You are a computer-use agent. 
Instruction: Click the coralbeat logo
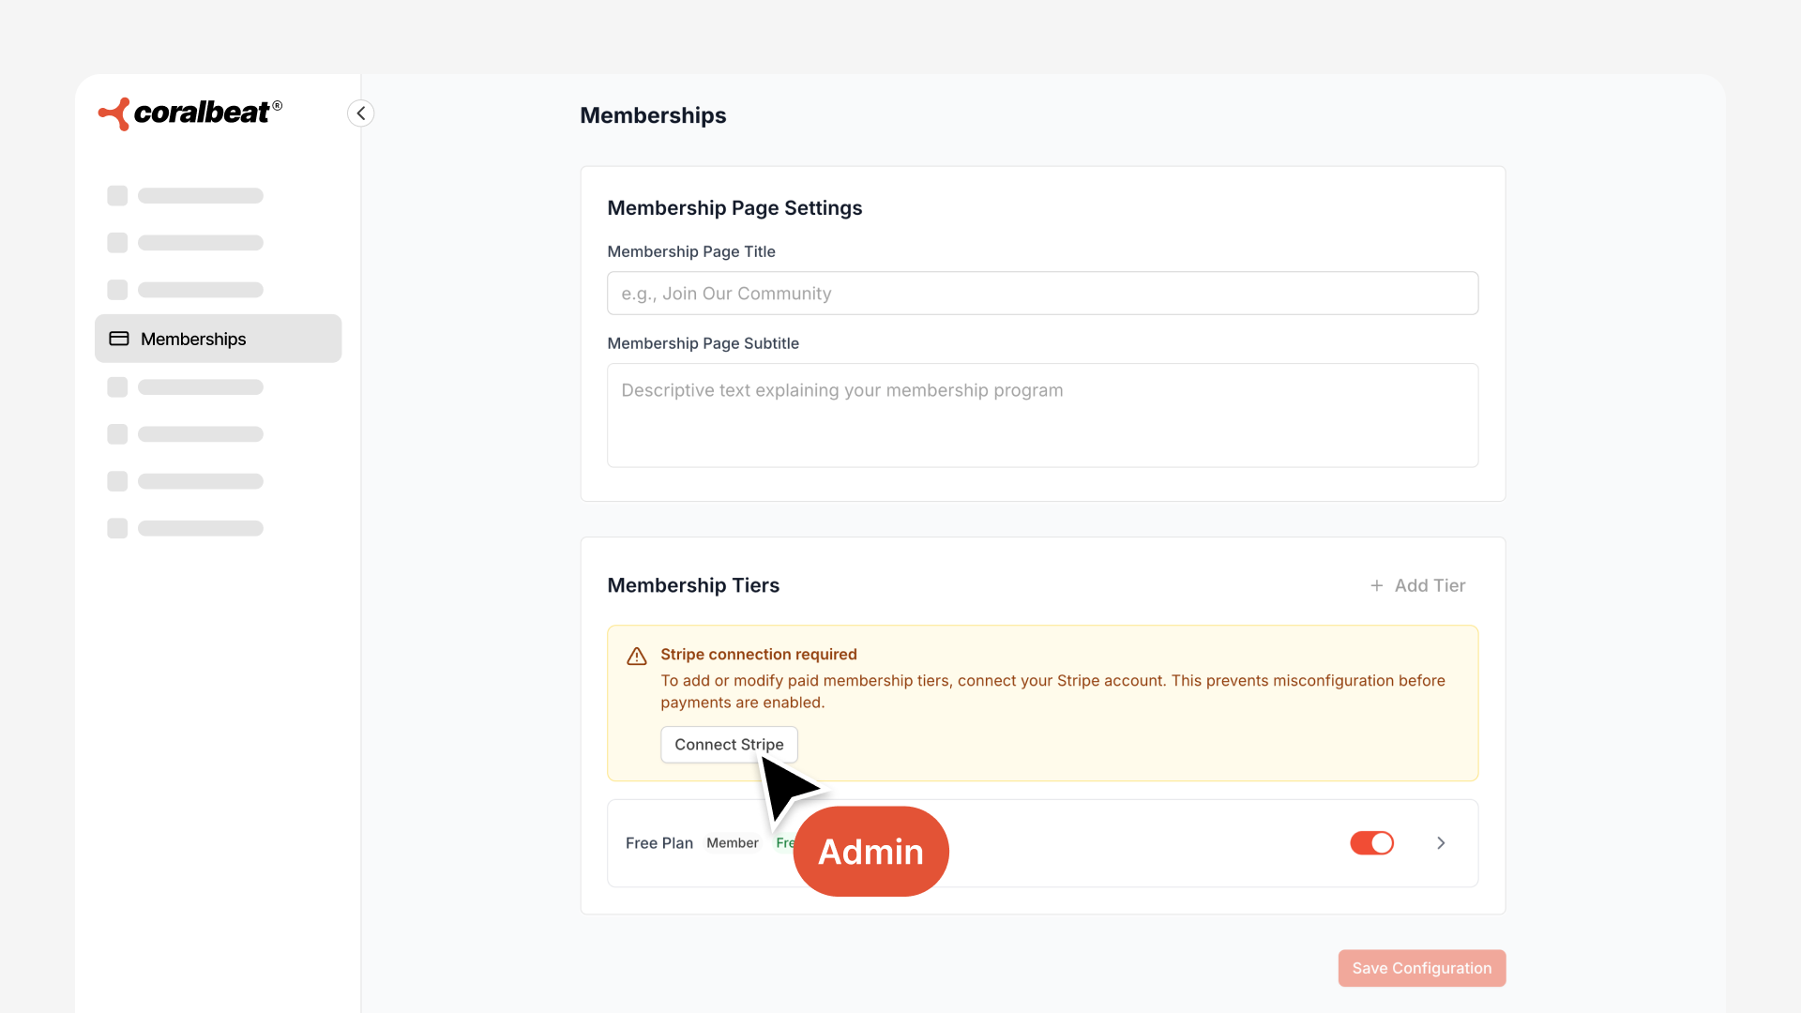190,113
